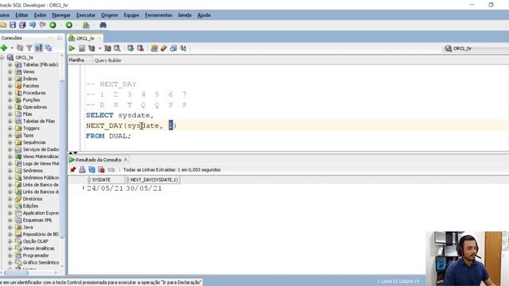Click the green Forward navigation button
The width and height of the screenshot is (509, 286).
(69, 25)
